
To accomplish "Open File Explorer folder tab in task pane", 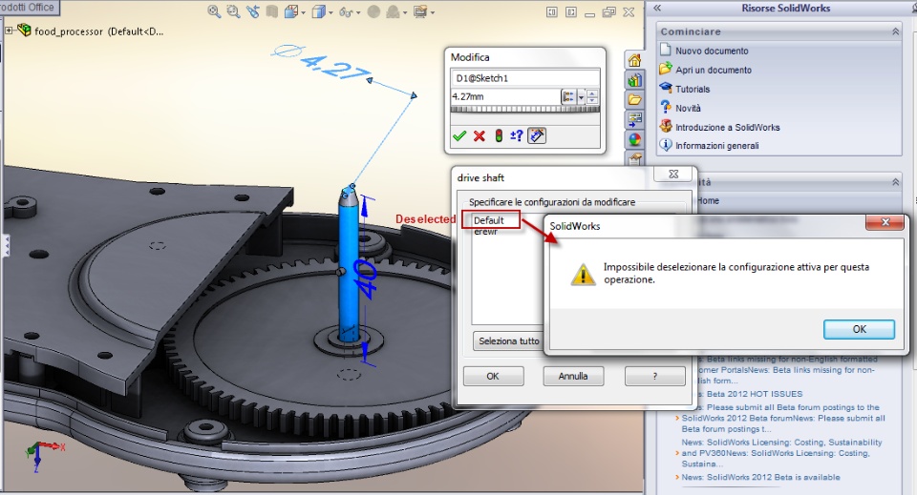I will pos(634,100).
